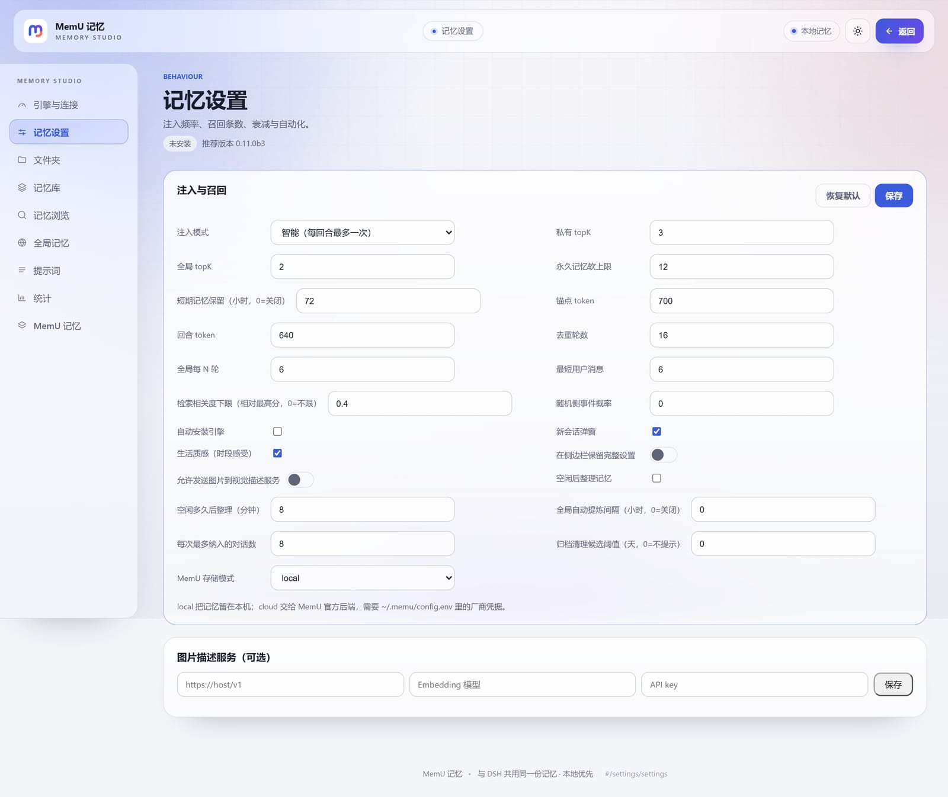
Task: Click the 记忆设置 breadcrumb pill in header
Action: (453, 31)
